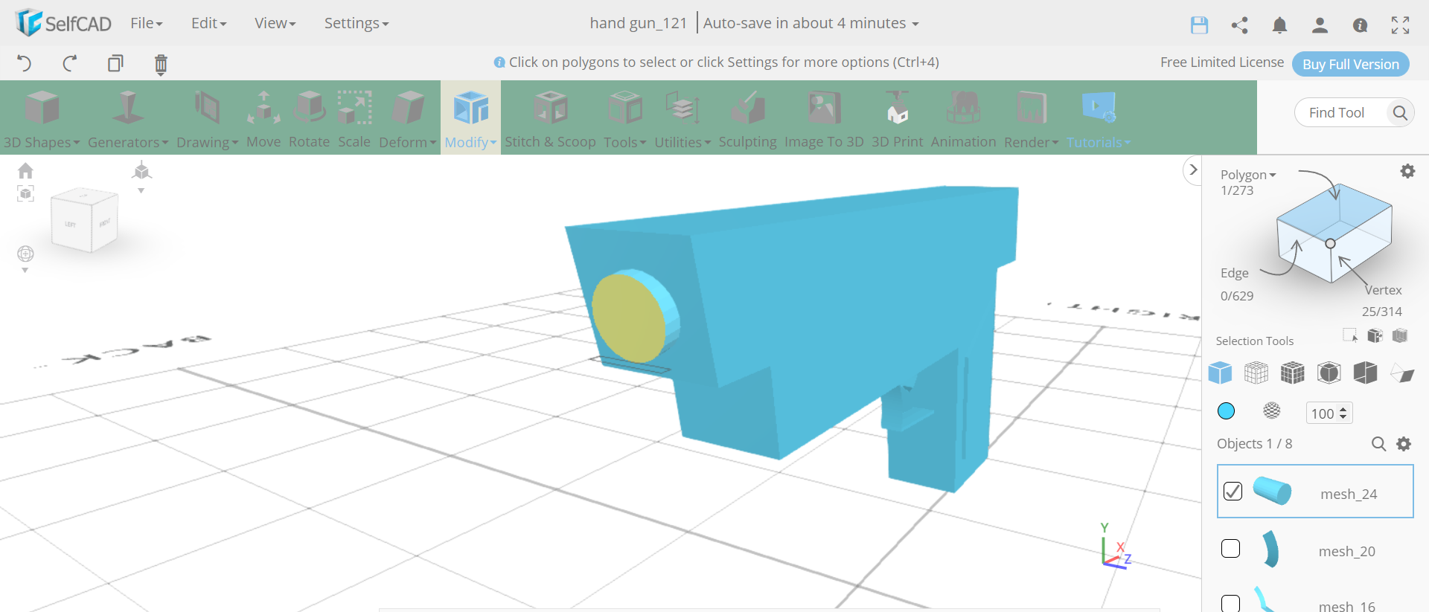
Task: Open the Tutorials dropdown
Action: pyautogui.click(x=1098, y=119)
